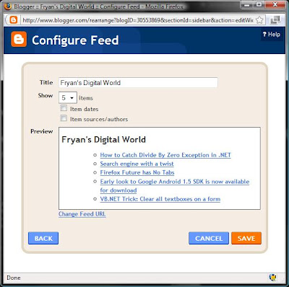Open the Divide By Zero Exception link
The width and height of the screenshot is (289, 287).
(165, 155)
